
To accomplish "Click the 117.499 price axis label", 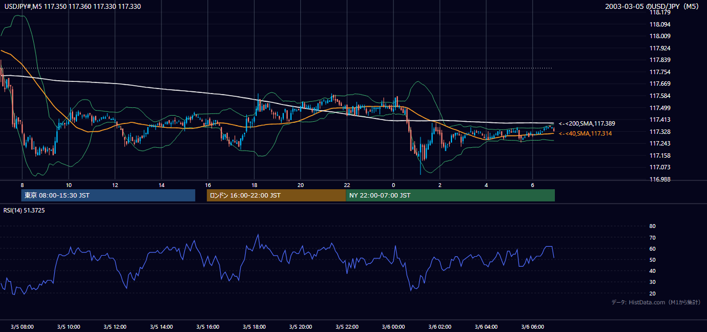I will [x=659, y=108].
